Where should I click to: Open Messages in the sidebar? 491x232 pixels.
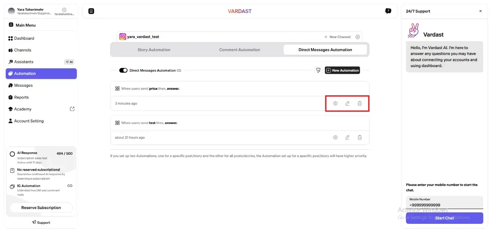tap(41, 86)
